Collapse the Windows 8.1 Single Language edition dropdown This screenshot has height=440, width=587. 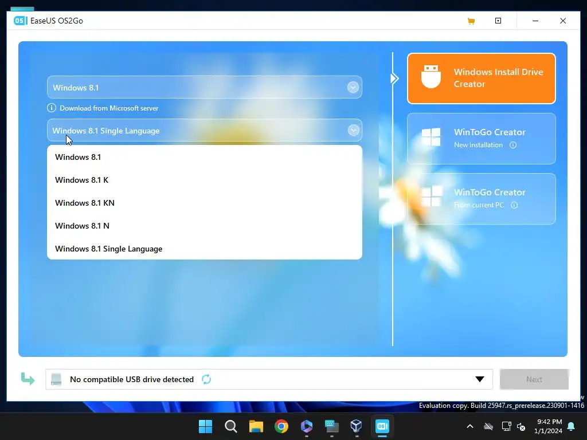click(x=353, y=130)
